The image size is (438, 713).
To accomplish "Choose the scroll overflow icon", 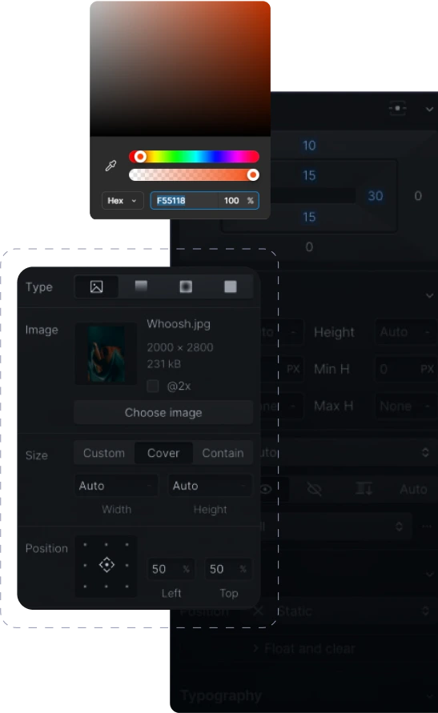I will pos(364,489).
